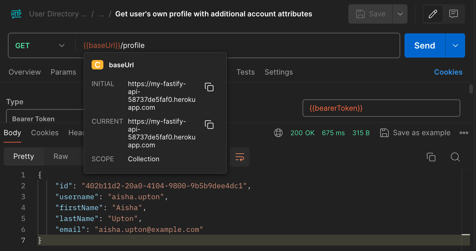The image size is (476, 251).
Task: Copy the CURRENT baseUrl value
Action: click(209, 125)
